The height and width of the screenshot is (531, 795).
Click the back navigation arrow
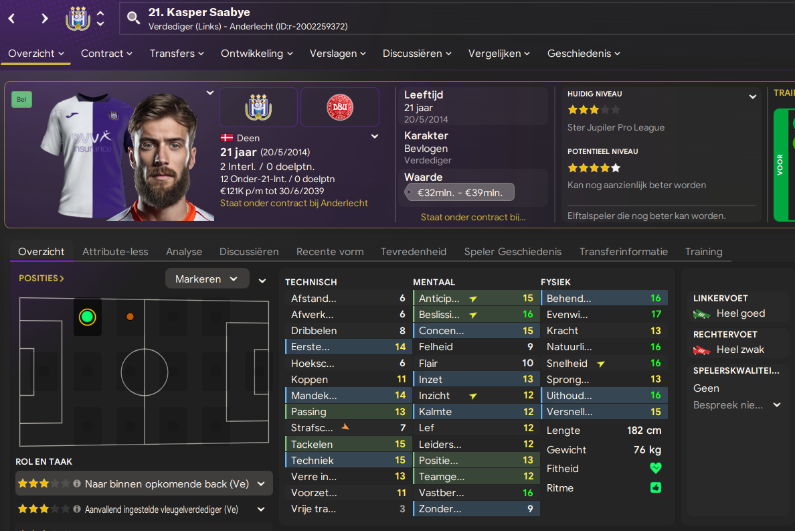point(11,19)
